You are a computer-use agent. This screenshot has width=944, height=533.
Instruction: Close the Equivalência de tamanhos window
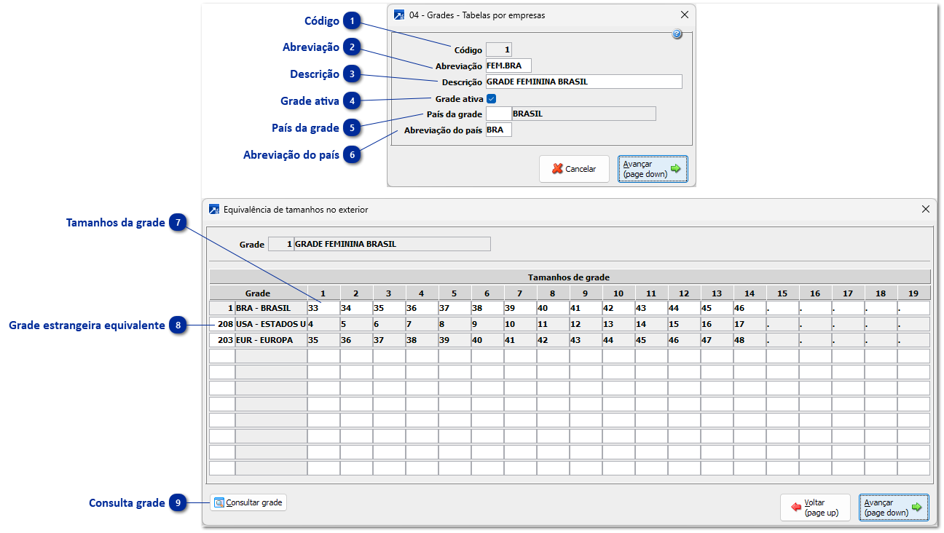[x=925, y=209]
